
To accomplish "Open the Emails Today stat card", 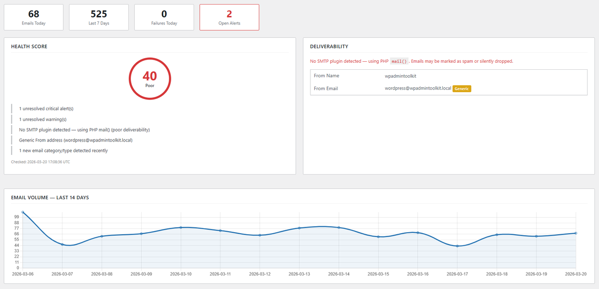I will point(34,17).
